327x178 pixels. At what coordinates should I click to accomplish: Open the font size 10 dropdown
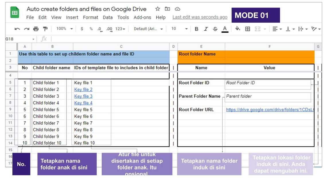[180, 29]
